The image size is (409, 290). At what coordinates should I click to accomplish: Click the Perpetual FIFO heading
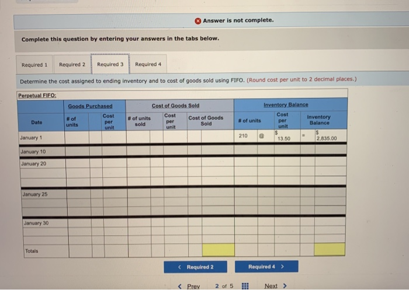pos(37,96)
